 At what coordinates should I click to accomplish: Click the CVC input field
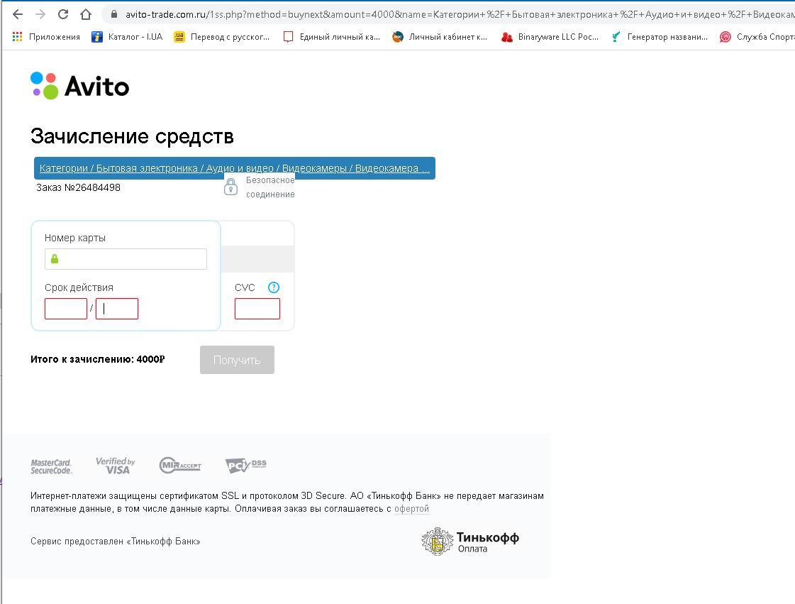(x=257, y=309)
